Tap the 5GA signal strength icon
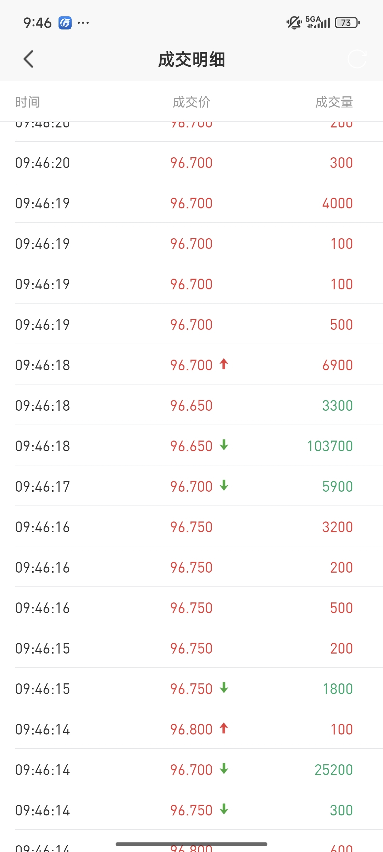 click(317, 22)
